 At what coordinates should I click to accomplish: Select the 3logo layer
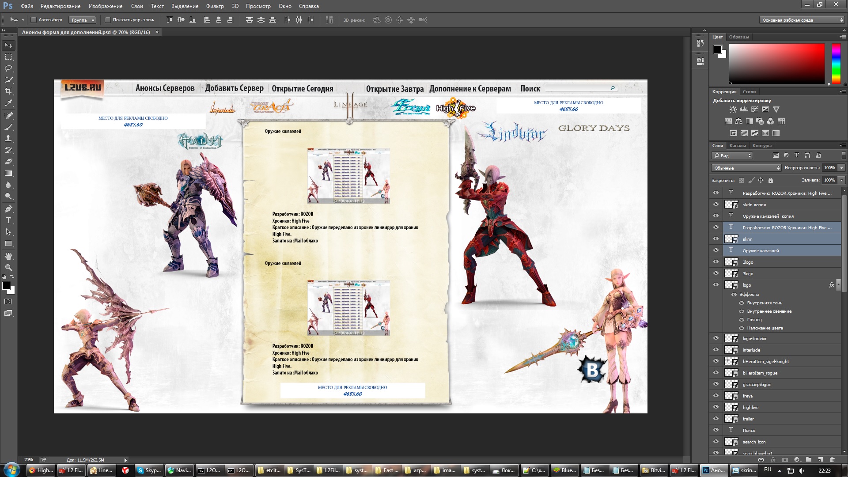coord(782,273)
